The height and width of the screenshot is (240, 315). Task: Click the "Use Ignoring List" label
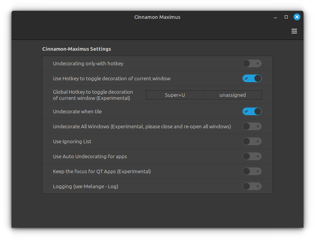72,141
